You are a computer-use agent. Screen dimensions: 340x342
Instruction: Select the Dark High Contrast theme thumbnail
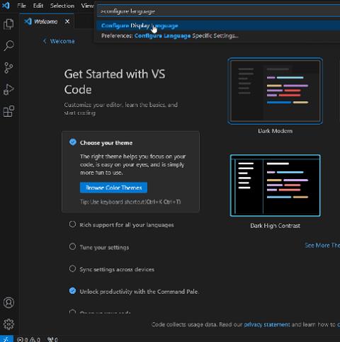275,186
